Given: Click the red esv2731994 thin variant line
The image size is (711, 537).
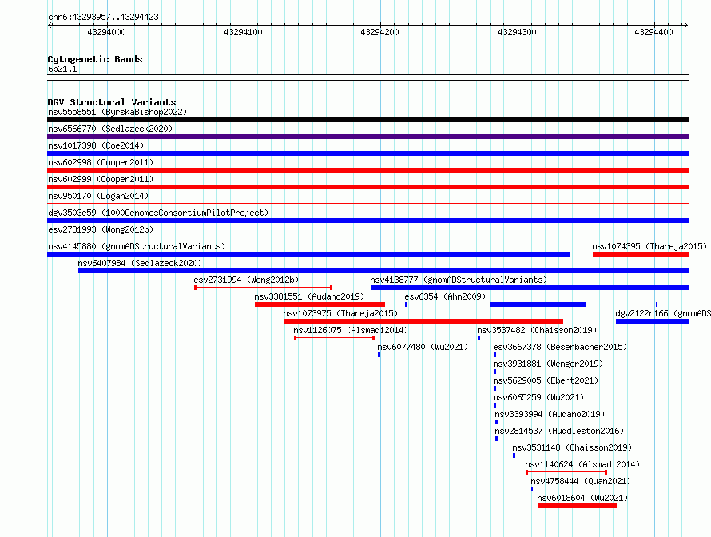Looking at the screenshot, I should click(x=263, y=288).
